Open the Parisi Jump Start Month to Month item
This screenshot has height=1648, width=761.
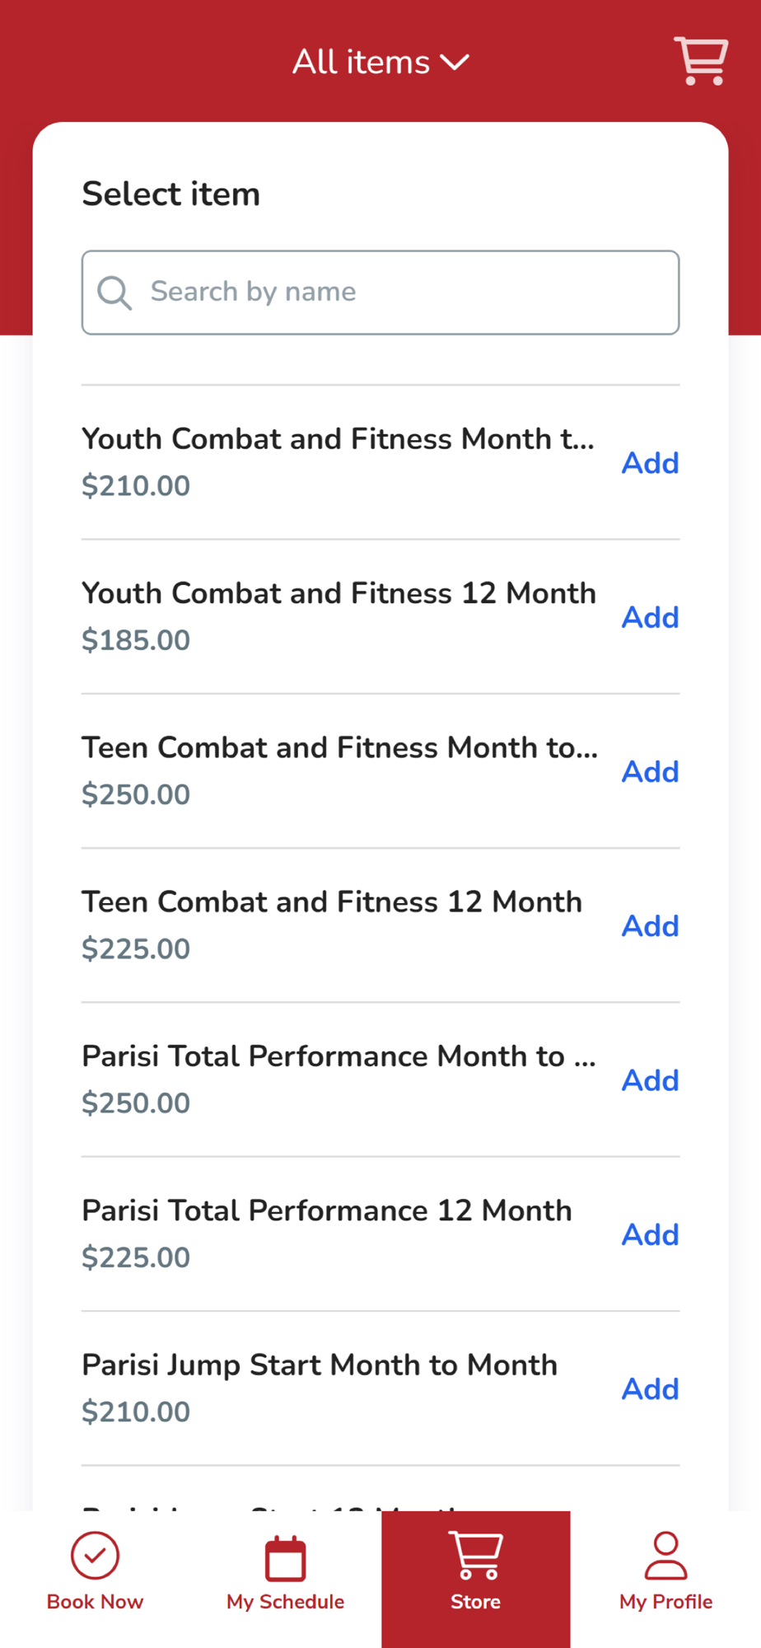pyautogui.click(x=320, y=1365)
